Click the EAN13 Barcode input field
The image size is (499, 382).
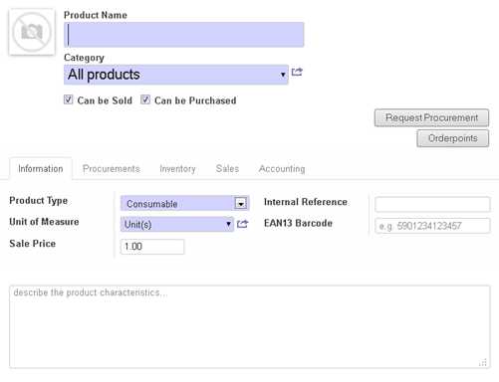[x=432, y=226]
